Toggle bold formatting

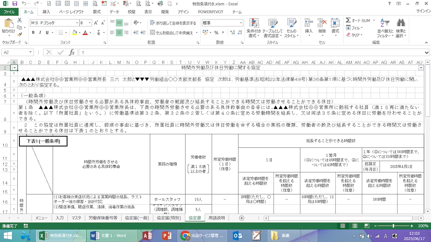(33, 32)
